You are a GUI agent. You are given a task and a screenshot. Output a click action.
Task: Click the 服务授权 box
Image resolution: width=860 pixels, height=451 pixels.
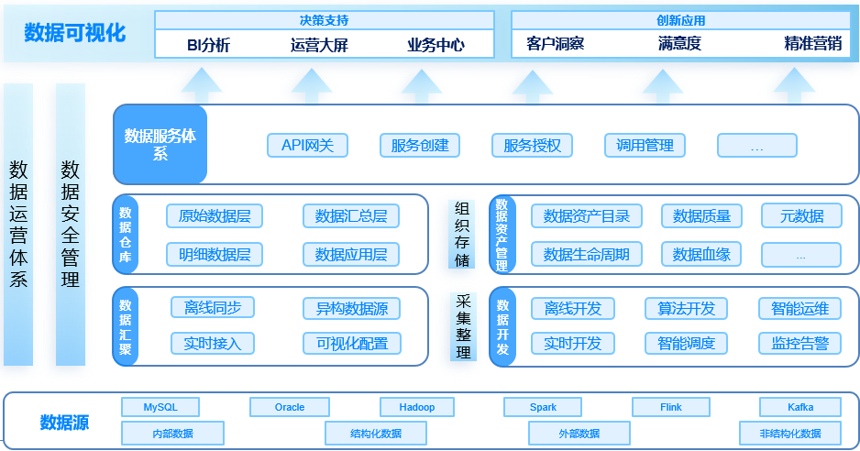[532, 145]
